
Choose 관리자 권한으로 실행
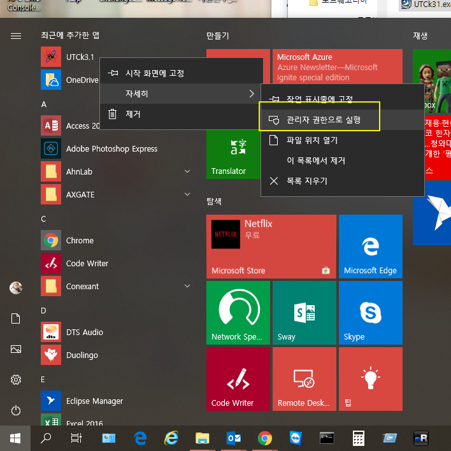(342, 120)
